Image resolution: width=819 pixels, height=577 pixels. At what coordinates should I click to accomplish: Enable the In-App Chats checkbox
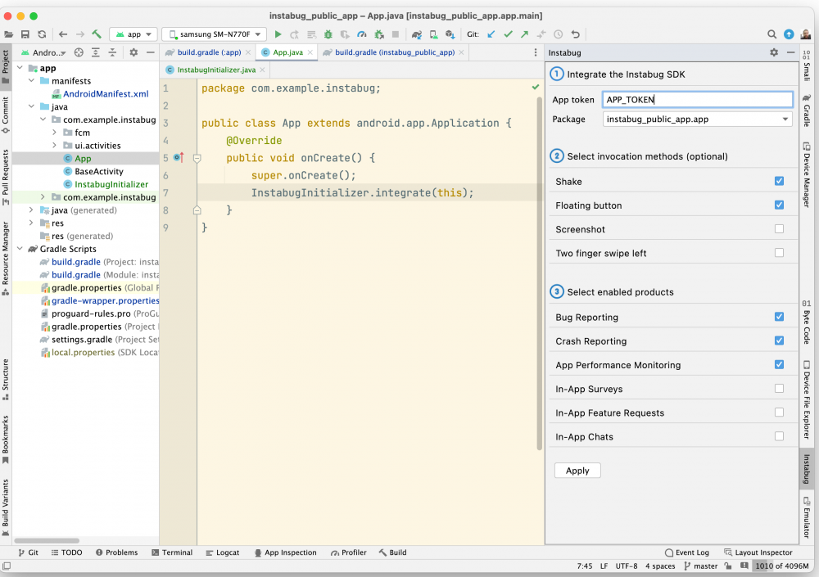[779, 436]
